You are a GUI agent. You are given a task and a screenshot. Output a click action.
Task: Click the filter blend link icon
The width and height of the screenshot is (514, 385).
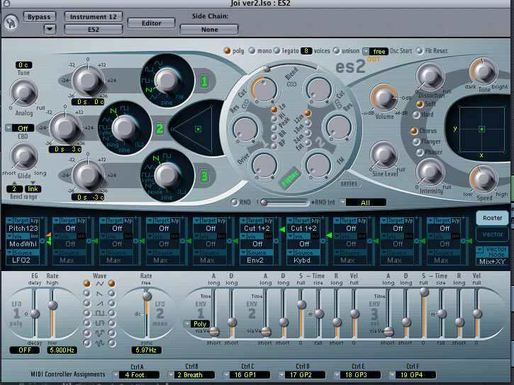click(291, 84)
